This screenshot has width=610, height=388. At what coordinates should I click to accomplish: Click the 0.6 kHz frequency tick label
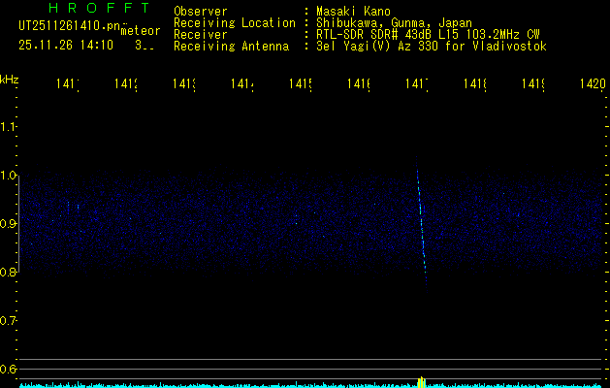9,370
